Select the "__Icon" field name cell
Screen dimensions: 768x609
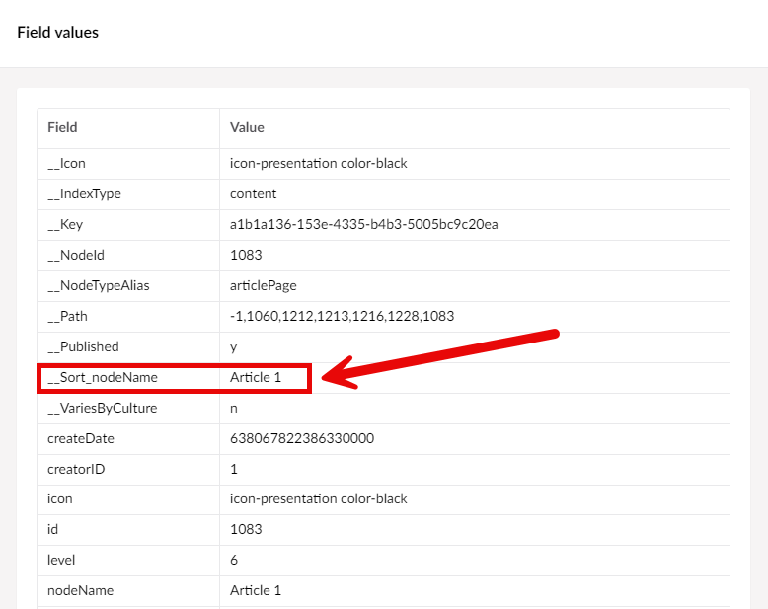pos(66,164)
